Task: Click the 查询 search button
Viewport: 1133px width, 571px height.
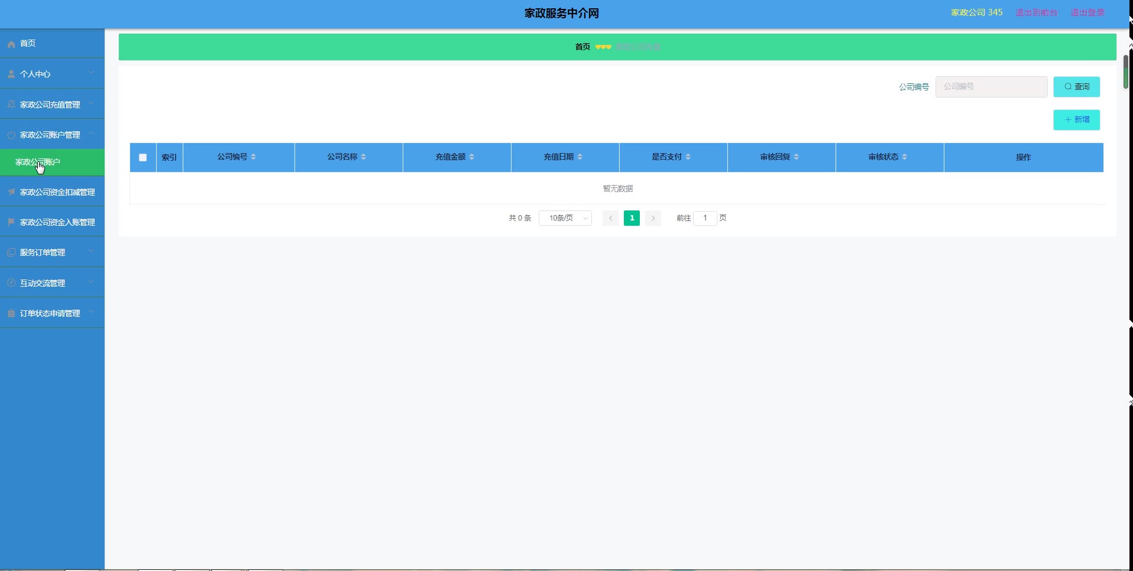Action: [x=1076, y=87]
